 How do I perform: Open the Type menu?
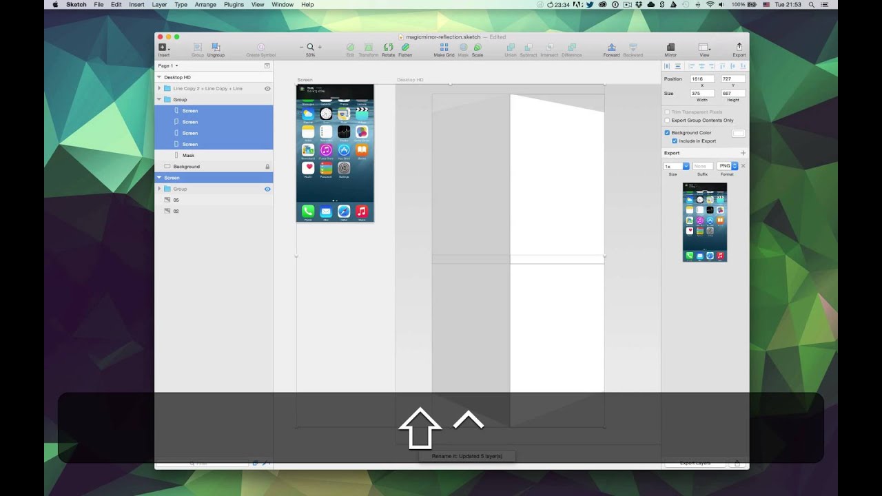point(181,4)
